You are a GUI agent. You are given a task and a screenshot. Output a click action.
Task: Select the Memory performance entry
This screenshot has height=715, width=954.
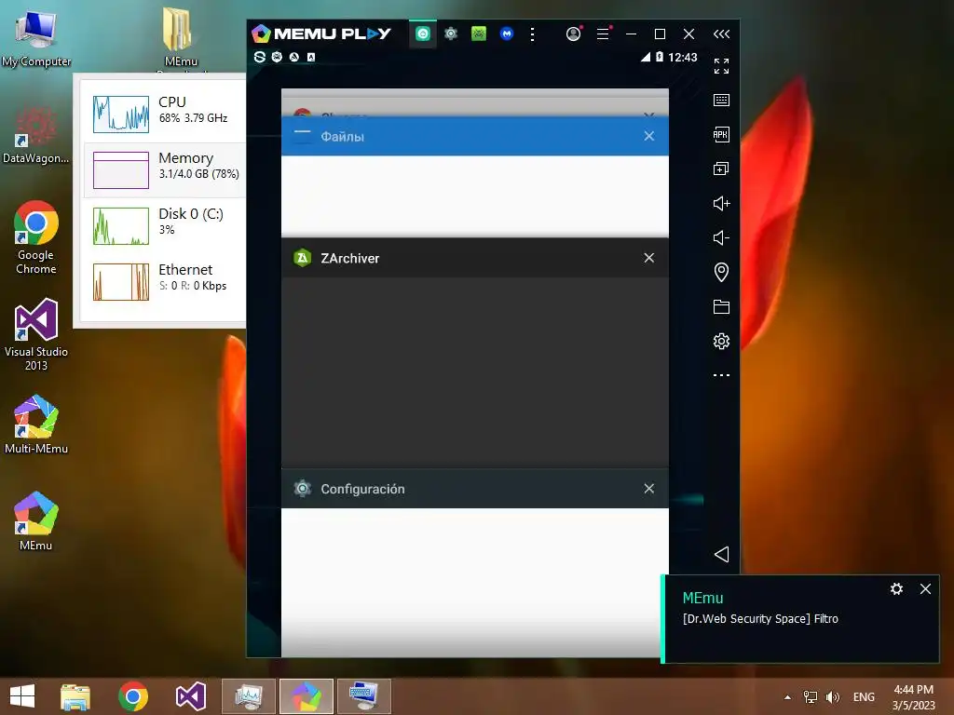pyautogui.click(x=164, y=169)
